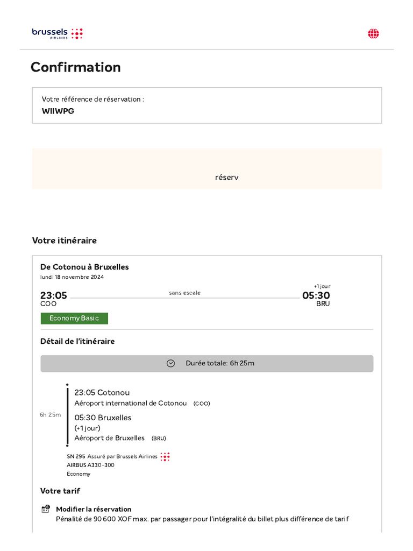Click the date lundi 18 novembre 2024
This screenshot has width=413, height=551.
pyautogui.click(x=72, y=277)
